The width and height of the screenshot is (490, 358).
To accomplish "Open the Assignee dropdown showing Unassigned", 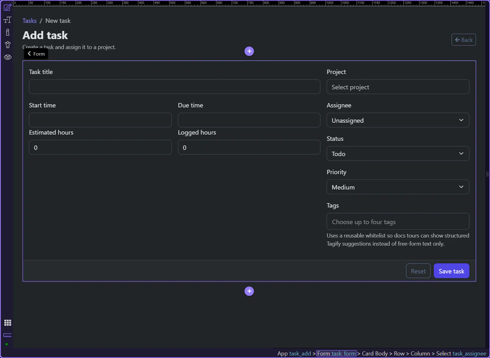I will [x=398, y=120].
